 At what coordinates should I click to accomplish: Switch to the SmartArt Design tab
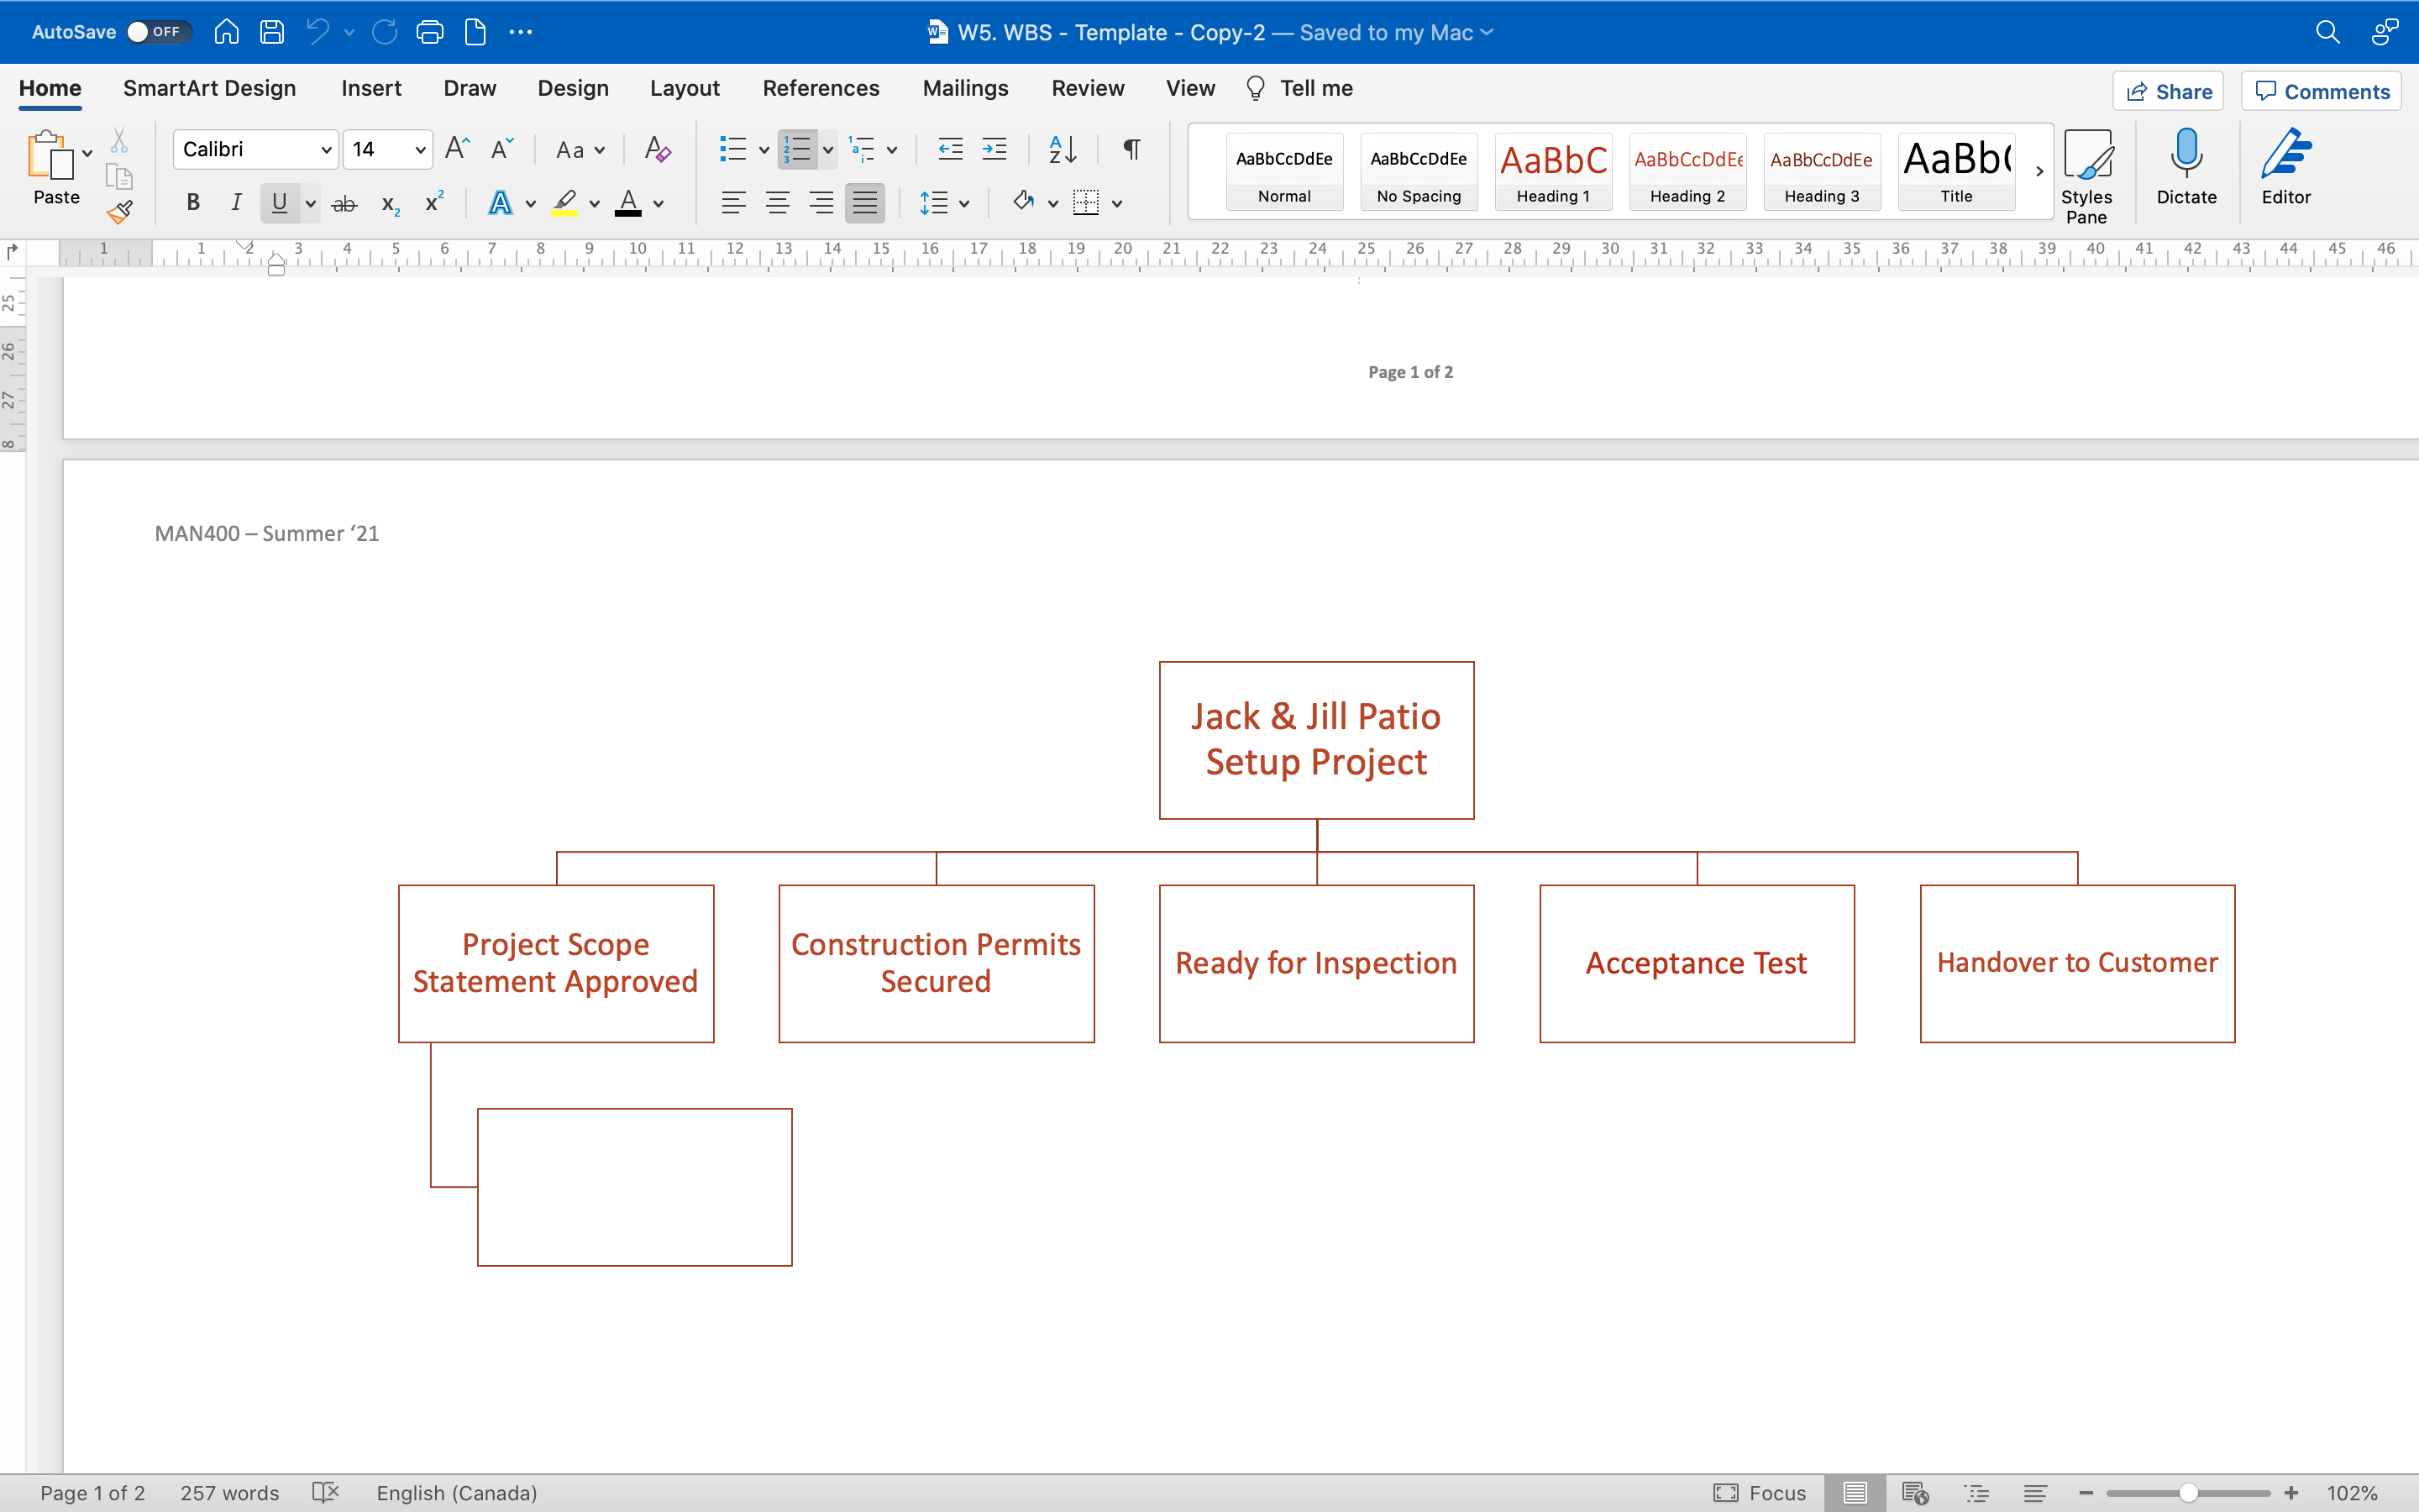point(209,88)
